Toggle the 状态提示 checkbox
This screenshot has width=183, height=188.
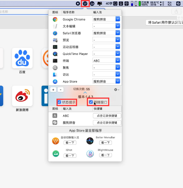click(60, 102)
